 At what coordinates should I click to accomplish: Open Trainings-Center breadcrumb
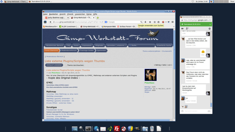(87, 50)
